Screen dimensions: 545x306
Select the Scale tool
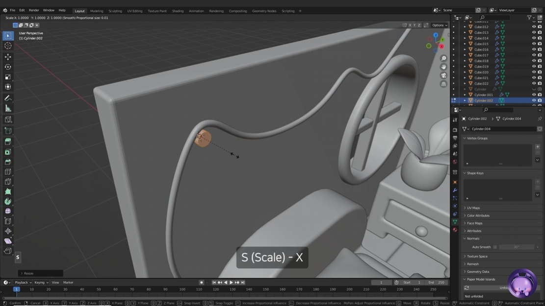point(8,77)
